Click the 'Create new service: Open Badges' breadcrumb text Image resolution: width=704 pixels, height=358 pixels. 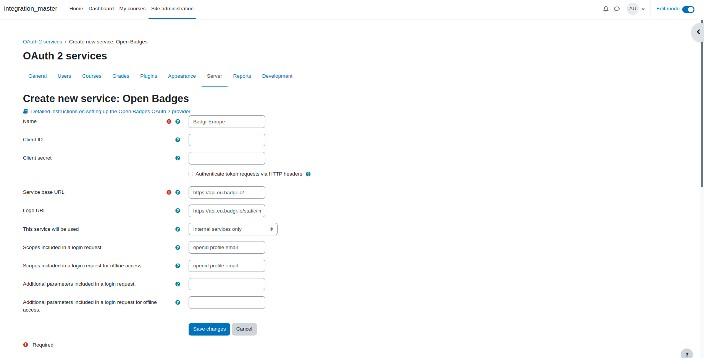pyautogui.click(x=108, y=42)
